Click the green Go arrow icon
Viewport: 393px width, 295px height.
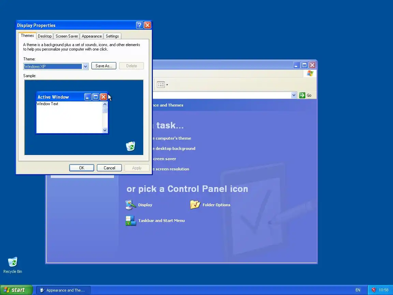pos(302,95)
